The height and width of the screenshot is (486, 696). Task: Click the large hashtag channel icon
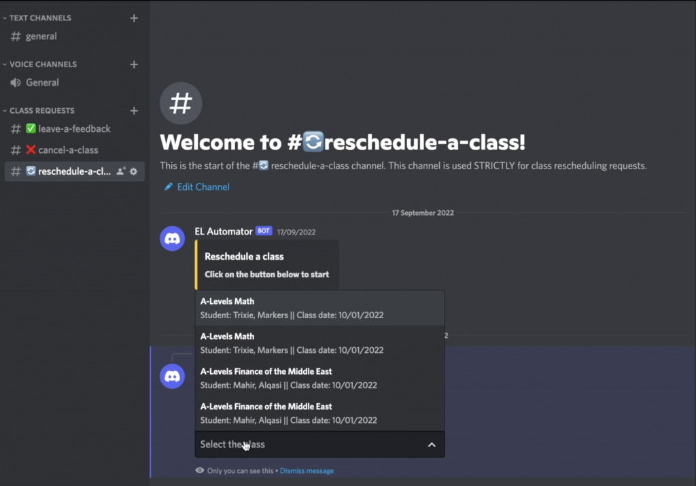(x=181, y=103)
